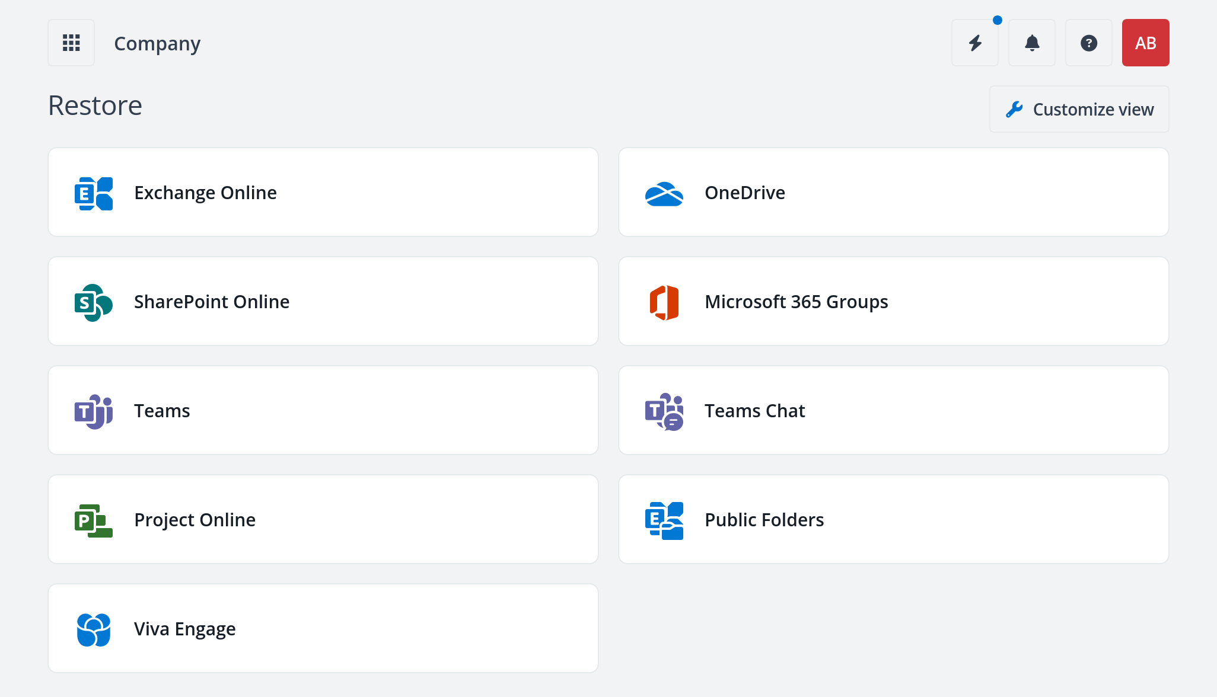Open the notifications bell
This screenshot has height=697, width=1217.
[x=1032, y=43]
